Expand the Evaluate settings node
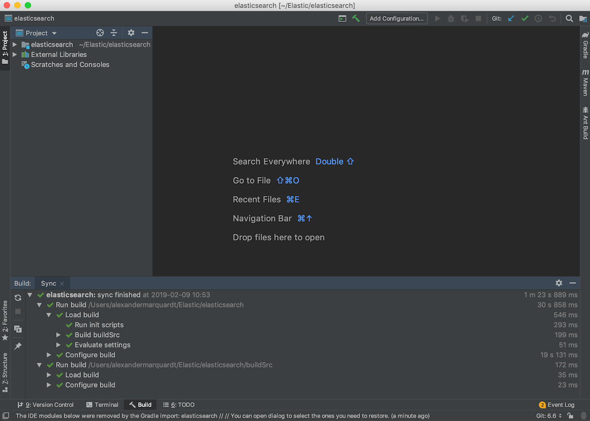The width and height of the screenshot is (590, 421). click(x=58, y=345)
